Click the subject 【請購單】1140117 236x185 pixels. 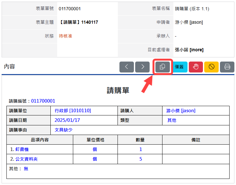click(x=79, y=22)
